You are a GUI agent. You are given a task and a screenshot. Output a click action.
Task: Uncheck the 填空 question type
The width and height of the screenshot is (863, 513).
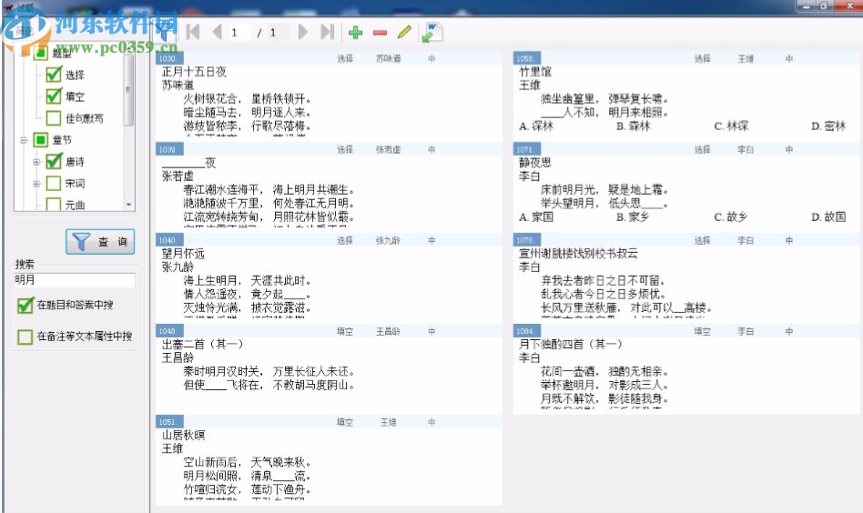[54, 96]
